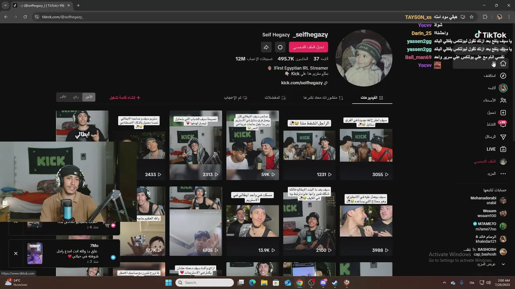The width and height of the screenshot is (515, 289).
Task: Click the Edit Profile red button
Action: point(309,47)
